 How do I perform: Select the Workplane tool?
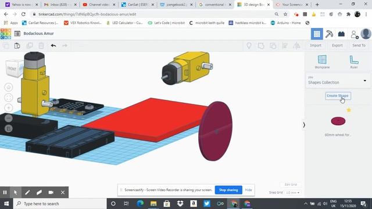[x=322, y=62]
